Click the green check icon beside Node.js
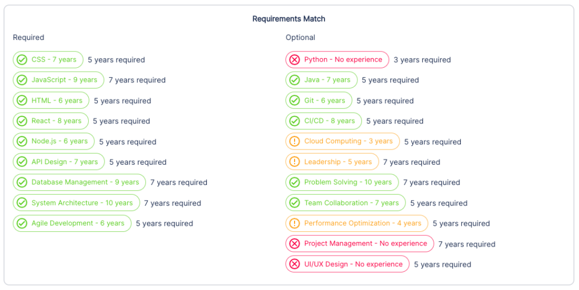The height and width of the screenshot is (290, 579). [x=22, y=142]
